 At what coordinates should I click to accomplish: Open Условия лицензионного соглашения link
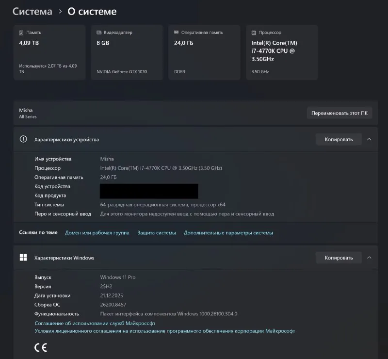[x=165, y=331]
